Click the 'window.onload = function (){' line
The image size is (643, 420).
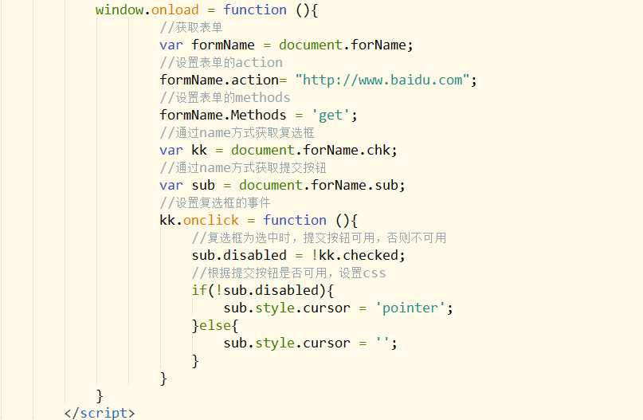(x=206, y=10)
